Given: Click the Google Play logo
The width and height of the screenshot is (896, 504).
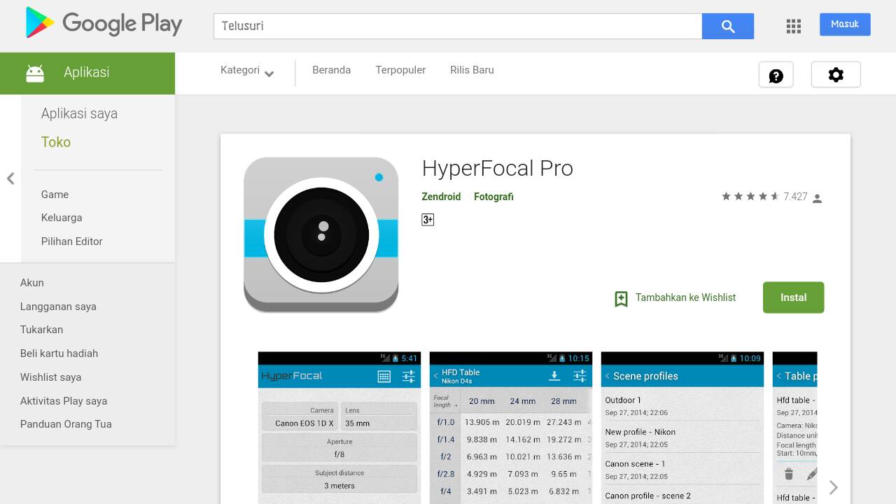Looking at the screenshot, I should (x=104, y=24).
